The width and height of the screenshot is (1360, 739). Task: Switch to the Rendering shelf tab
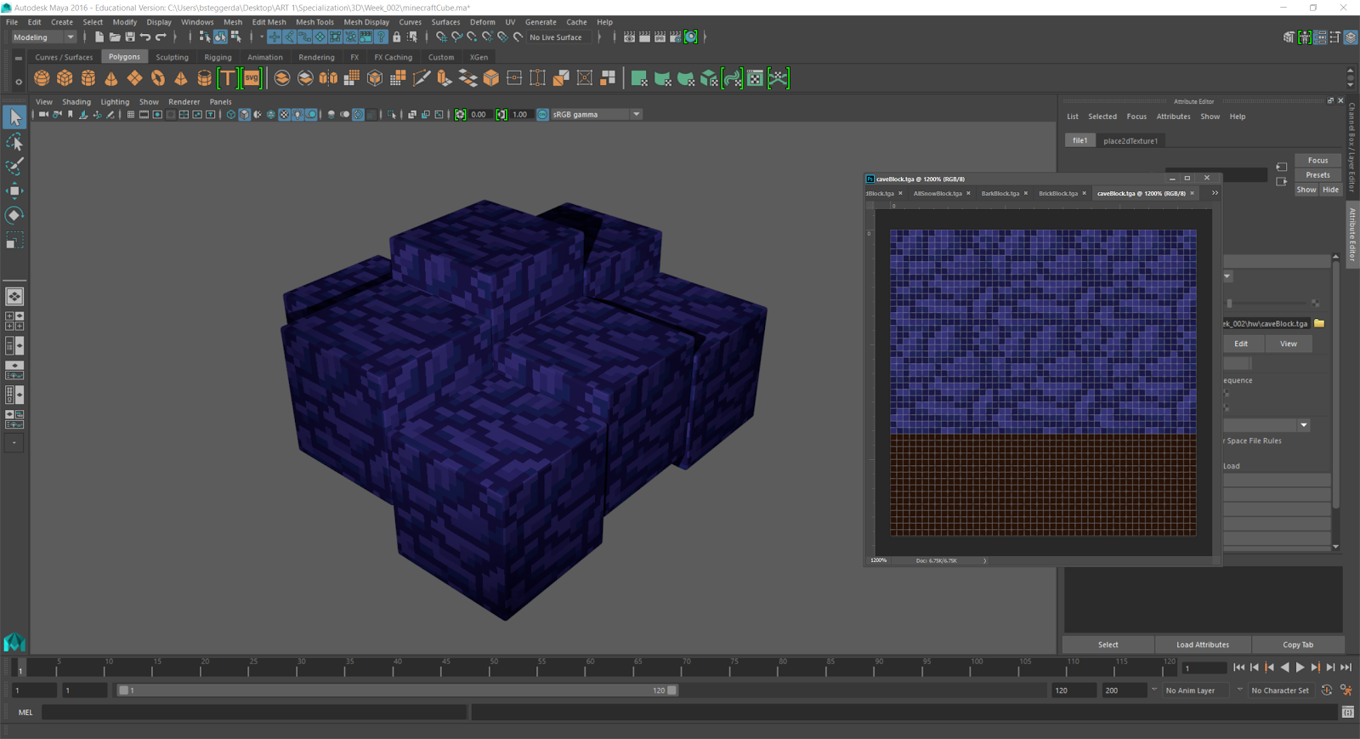point(316,57)
